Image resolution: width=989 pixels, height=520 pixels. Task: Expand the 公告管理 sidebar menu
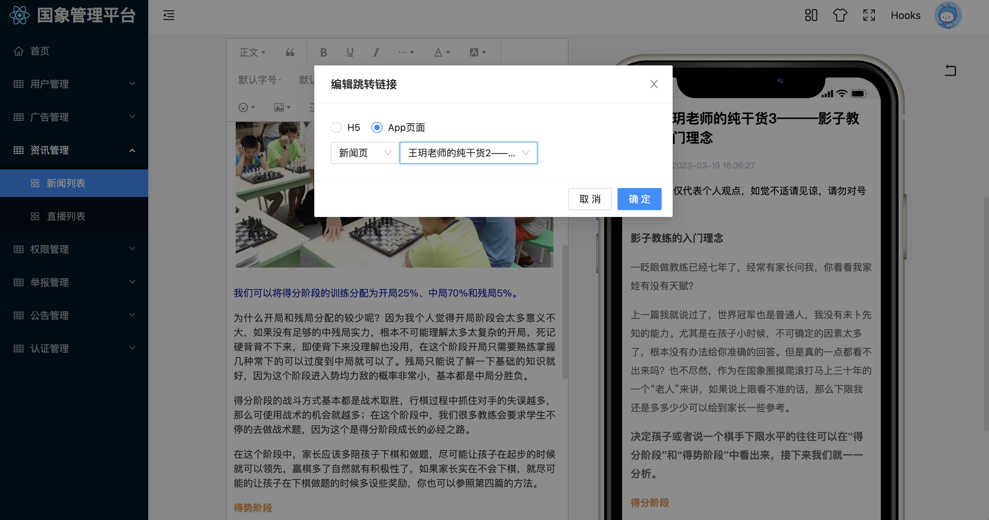tap(74, 315)
